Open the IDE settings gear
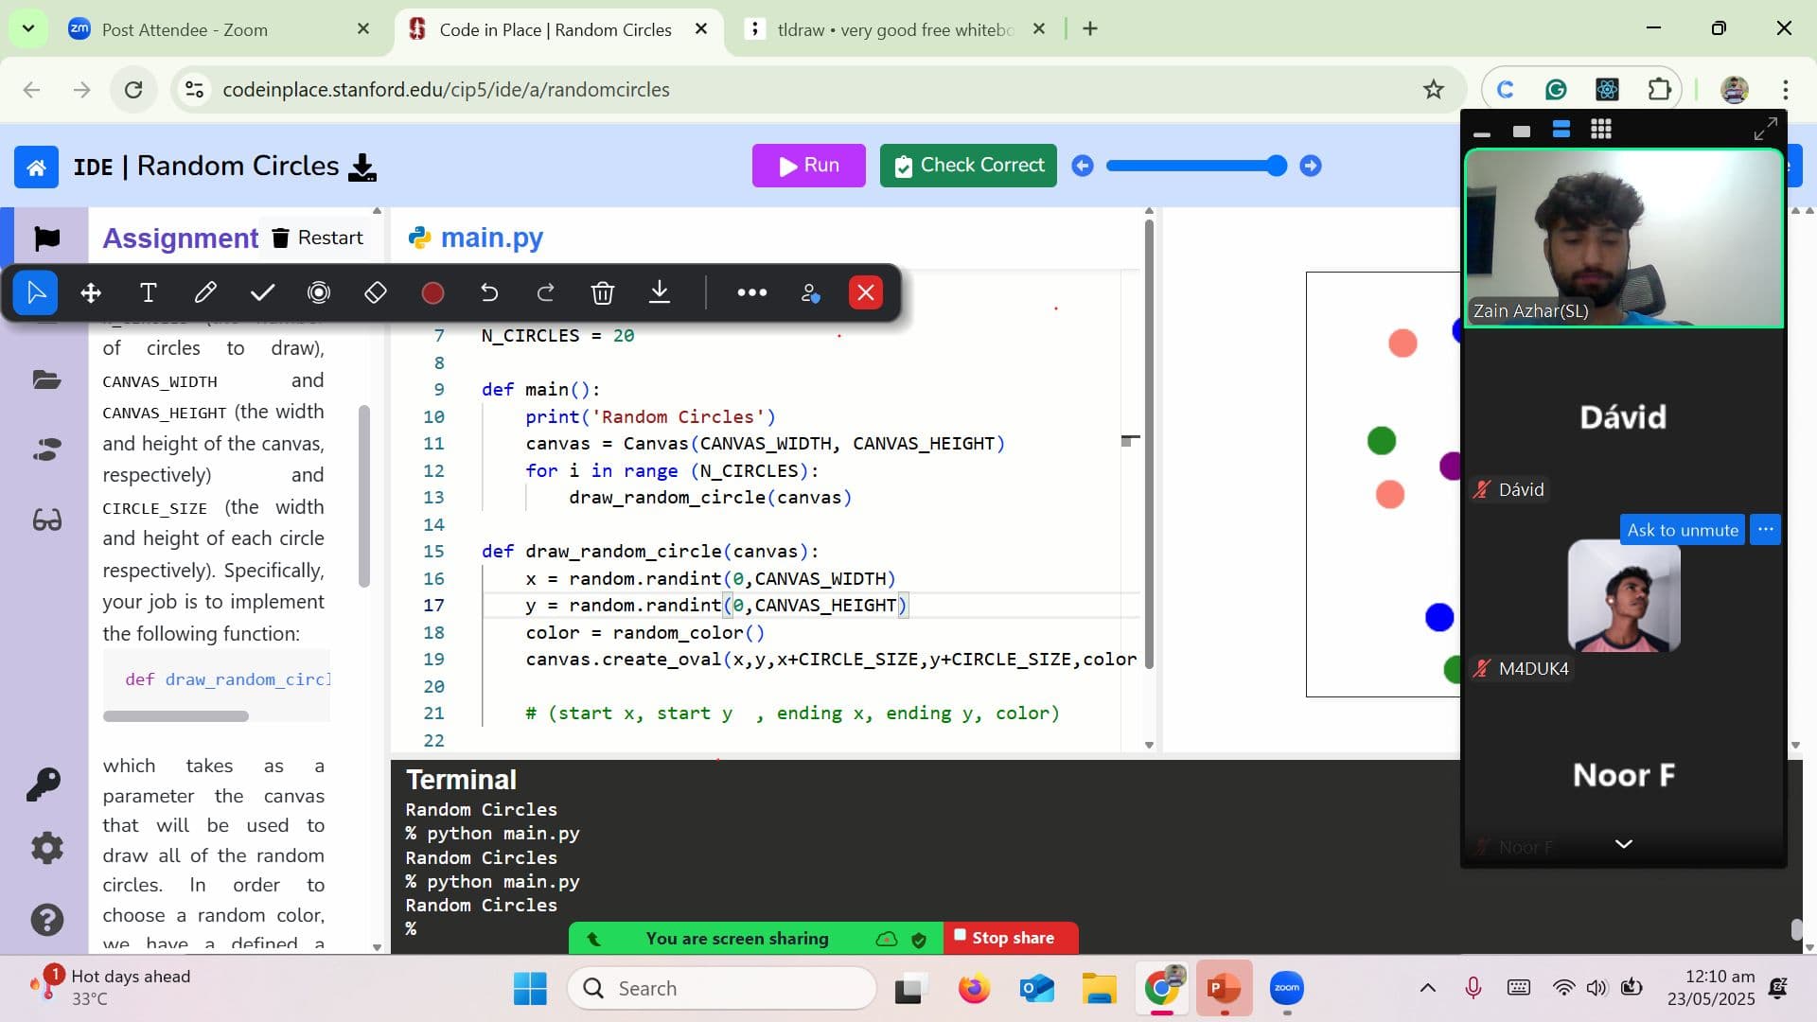The width and height of the screenshot is (1817, 1022). pos(47,848)
